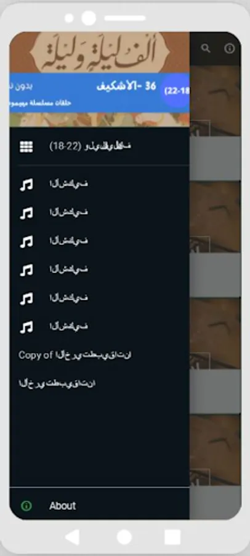This screenshot has width=250, height=556.
Task: Tap the info icon in the top bar
Action: click(230, 49)
